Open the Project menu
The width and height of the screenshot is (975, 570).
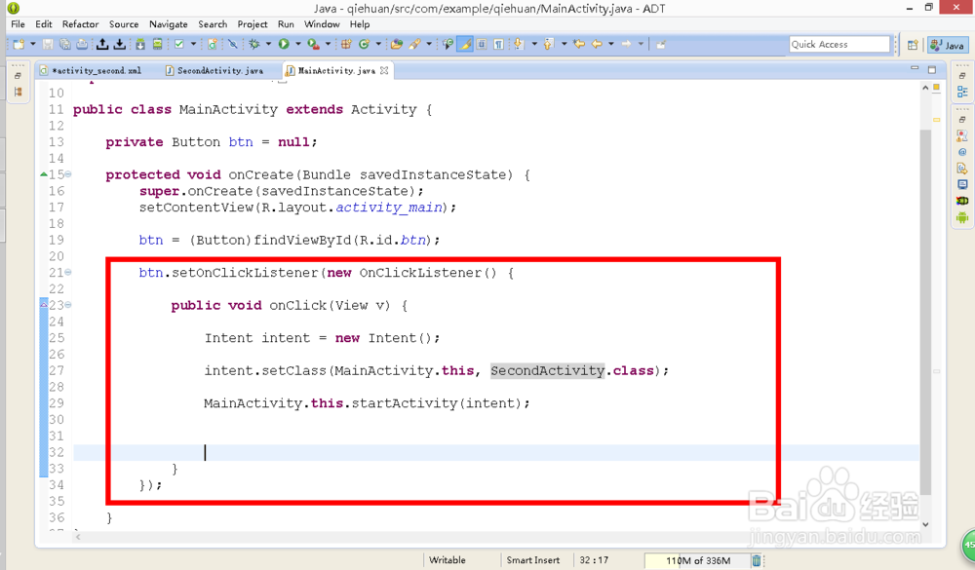tap(253, 24)
